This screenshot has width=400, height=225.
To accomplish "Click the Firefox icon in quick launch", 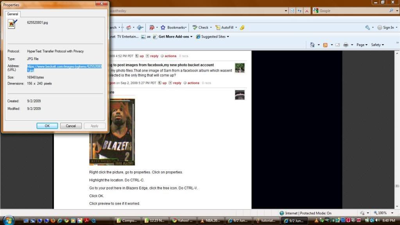I will point(53,221).
